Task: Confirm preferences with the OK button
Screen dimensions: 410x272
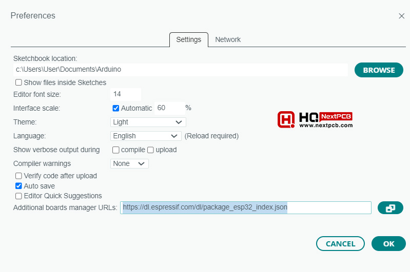Action: (388, 243)
